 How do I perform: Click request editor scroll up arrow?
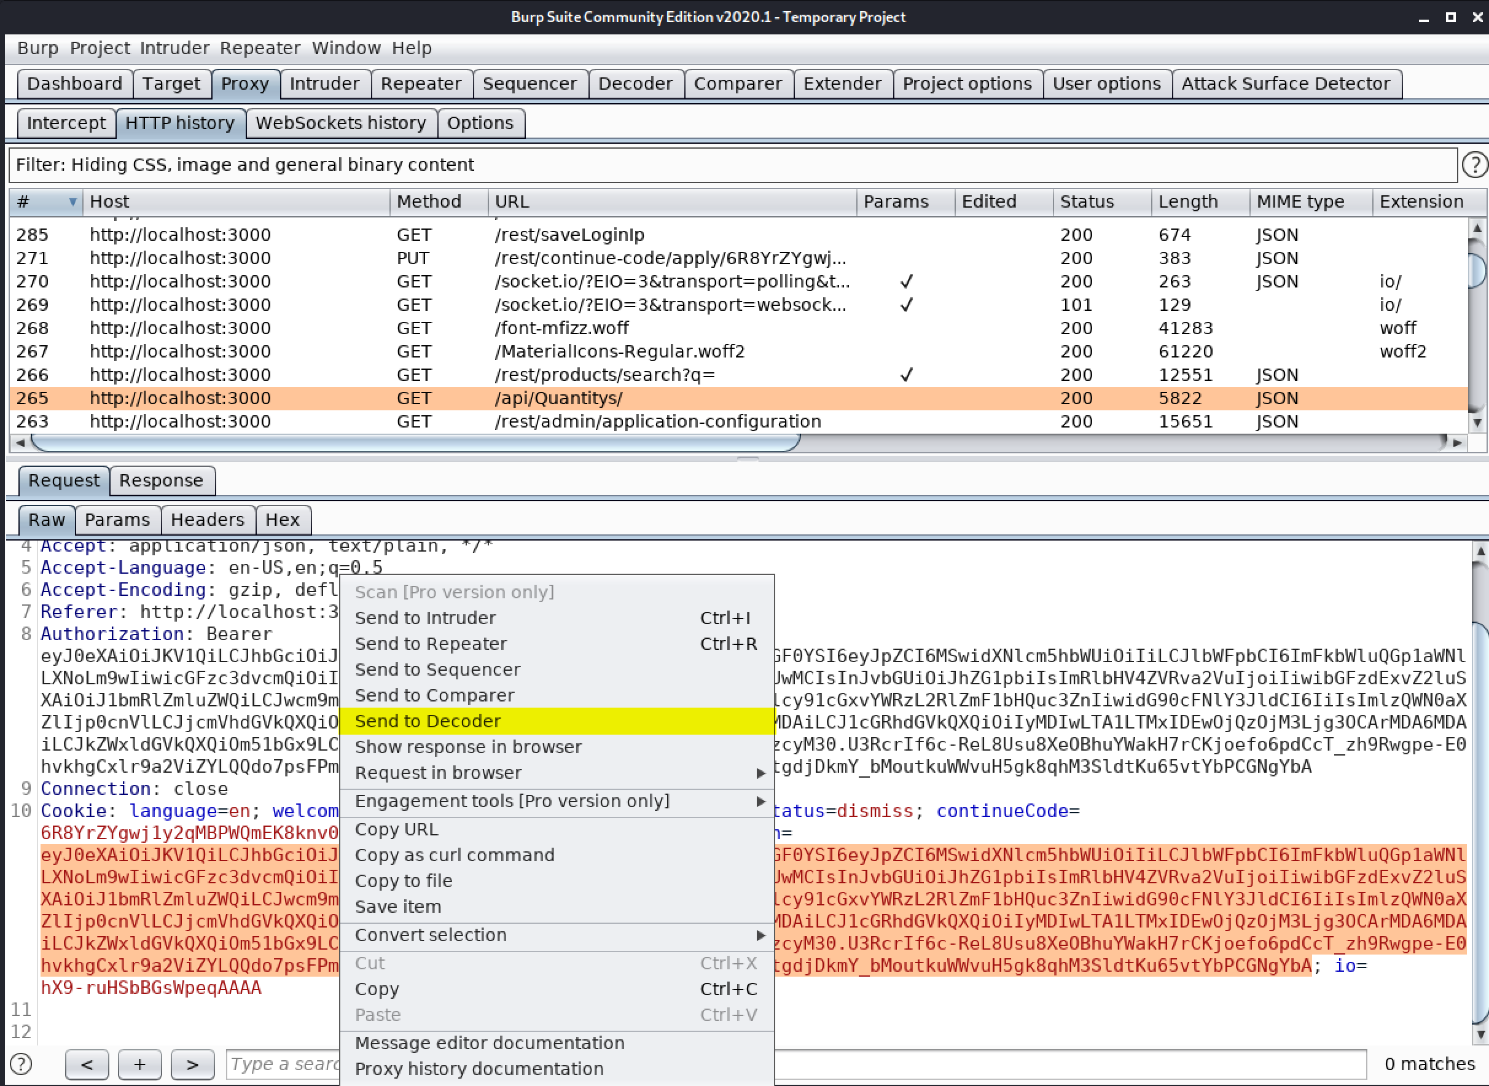tap(1480, 551)
